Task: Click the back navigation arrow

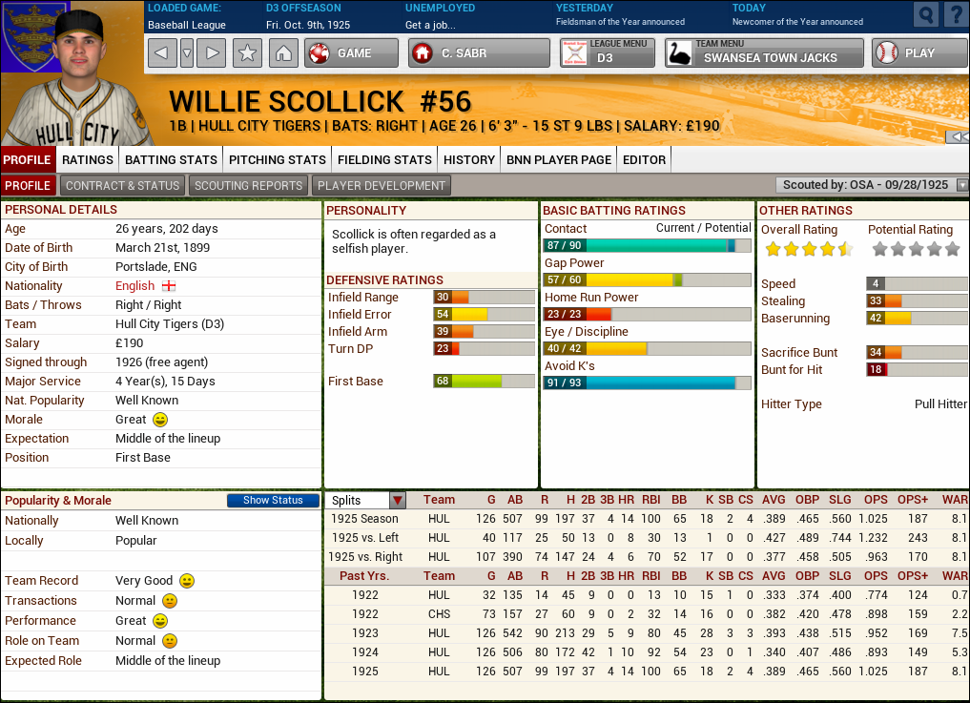Action: pyautogui.click(x=164, y=53)
